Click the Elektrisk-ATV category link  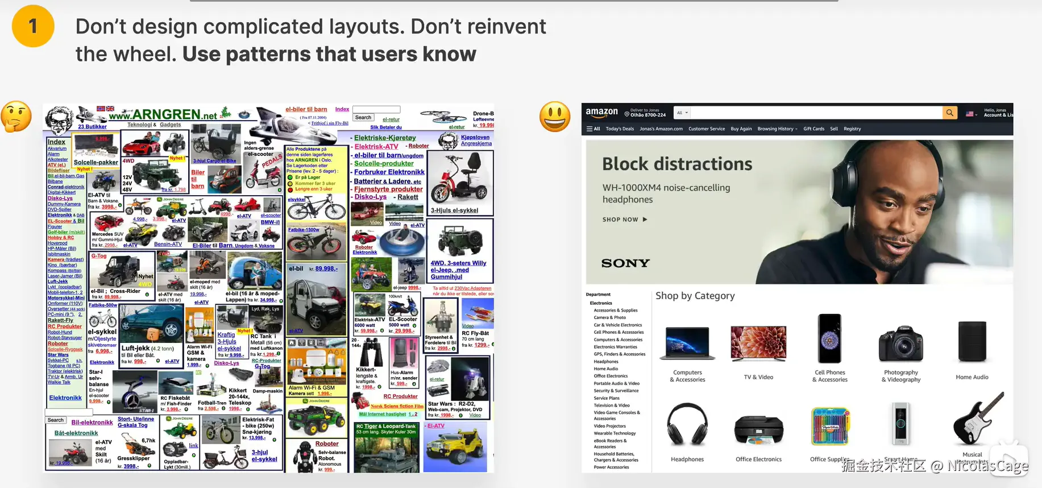(376, 146)
